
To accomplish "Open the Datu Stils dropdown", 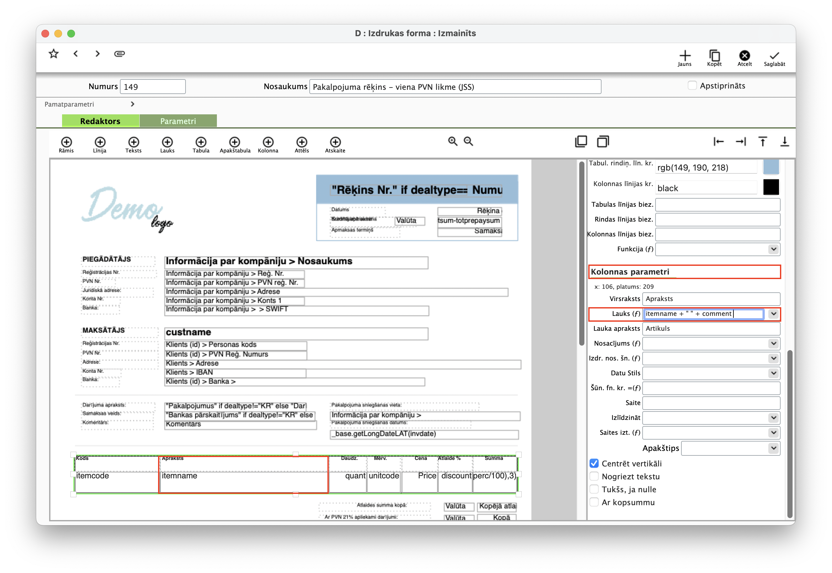I will coord(773,373).
